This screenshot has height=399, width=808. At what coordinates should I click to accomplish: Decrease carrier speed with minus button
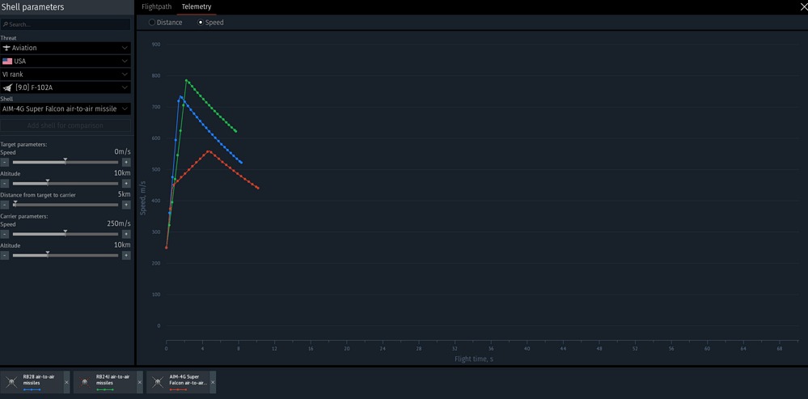(4, 234)
